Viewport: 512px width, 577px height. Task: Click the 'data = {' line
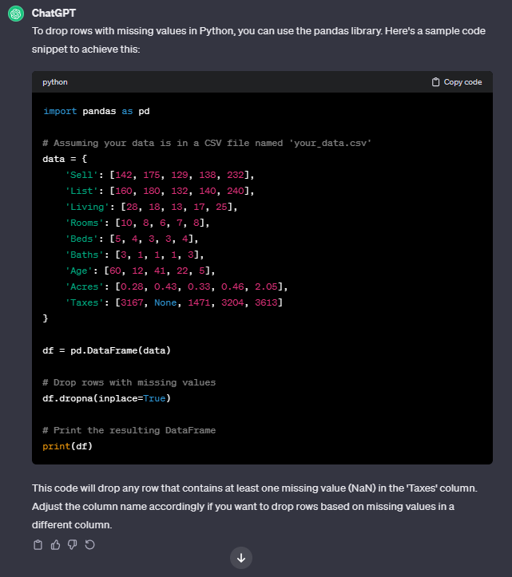pyautogui.click(x=65, y=159)
